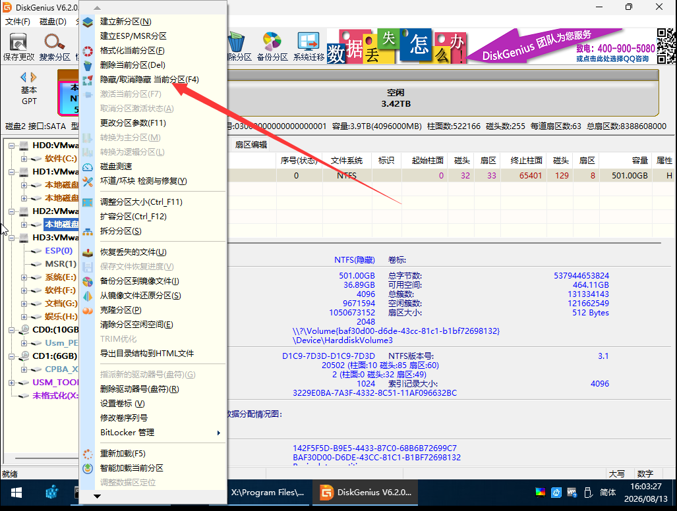677x511 pixels.
Task: Open the 磁盘(D) menu
Action: click(53, 22)
